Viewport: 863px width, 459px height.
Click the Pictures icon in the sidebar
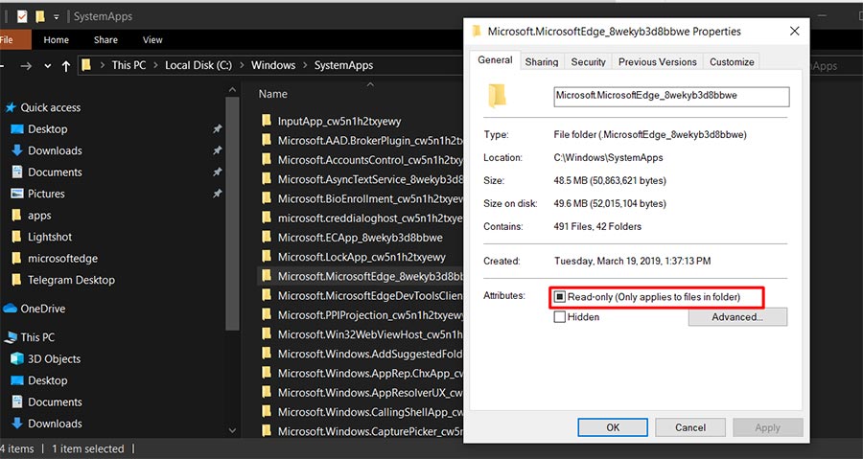[x=17, y=194]
